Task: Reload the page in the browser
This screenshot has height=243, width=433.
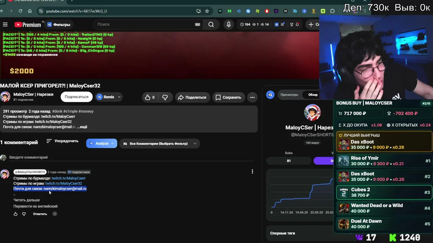Action: (x=20, y=11)
